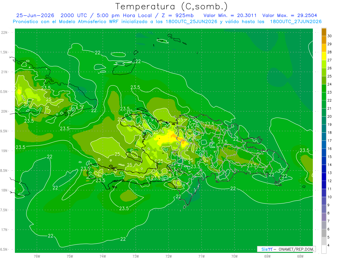Click 'Valor Min. = 20.3011' text

tap(230, 16)
